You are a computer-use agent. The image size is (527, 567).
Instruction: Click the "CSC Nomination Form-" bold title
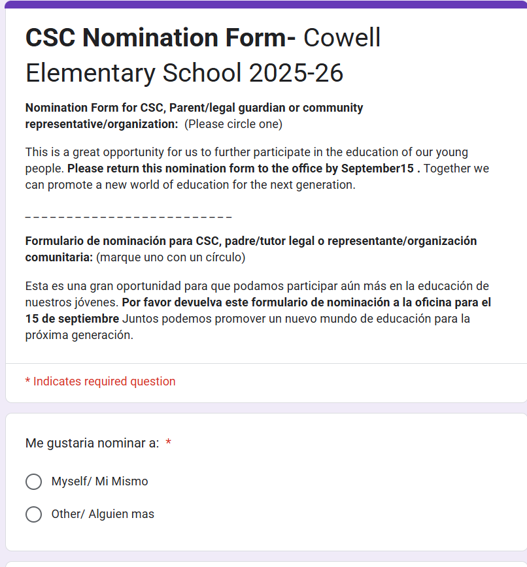point(160,39)
